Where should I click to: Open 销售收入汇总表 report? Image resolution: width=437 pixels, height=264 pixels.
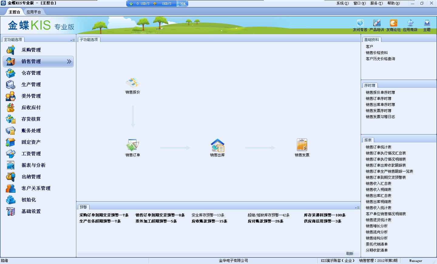[378, 184]
